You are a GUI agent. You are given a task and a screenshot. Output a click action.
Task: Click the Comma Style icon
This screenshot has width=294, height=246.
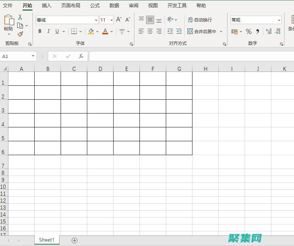(x=258, y=31)
